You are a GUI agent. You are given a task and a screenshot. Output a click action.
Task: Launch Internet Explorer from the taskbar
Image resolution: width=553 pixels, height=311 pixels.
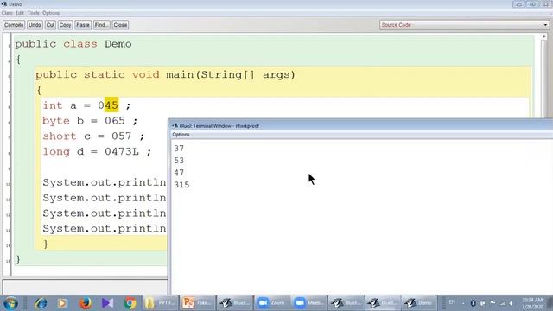pyautogui.click(x=41, y=303)
